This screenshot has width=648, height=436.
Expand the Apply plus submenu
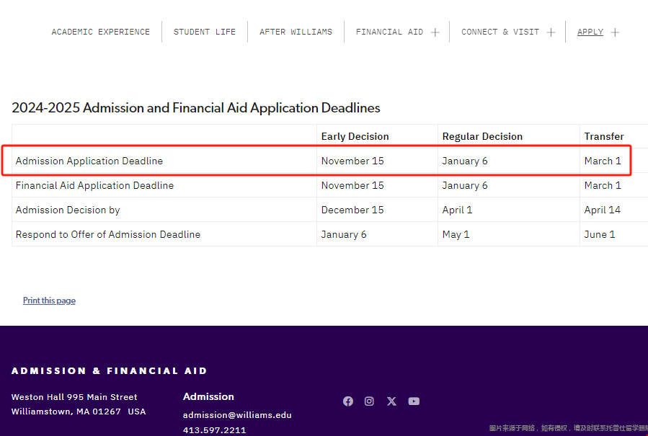click(615, 32)
